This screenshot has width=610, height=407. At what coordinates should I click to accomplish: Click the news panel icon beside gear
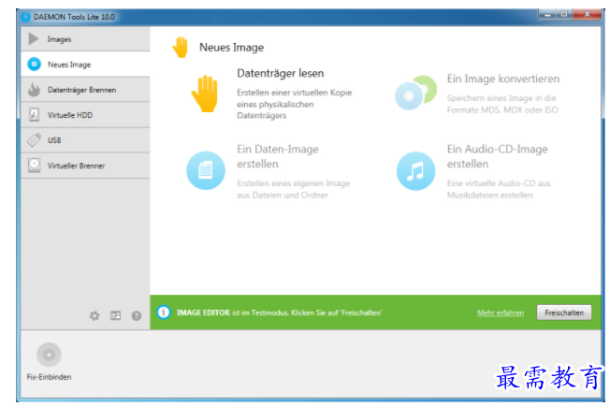pyautogui.click(x=115, y=315)
